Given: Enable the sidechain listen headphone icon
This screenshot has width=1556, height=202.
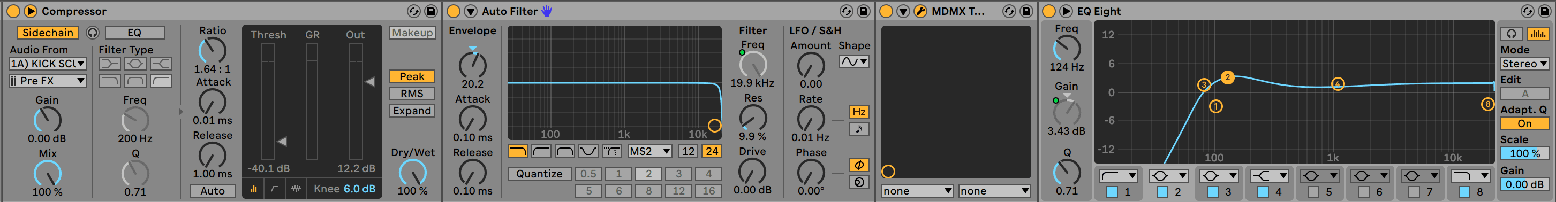Looking at the screenshot, I should 93,33.
